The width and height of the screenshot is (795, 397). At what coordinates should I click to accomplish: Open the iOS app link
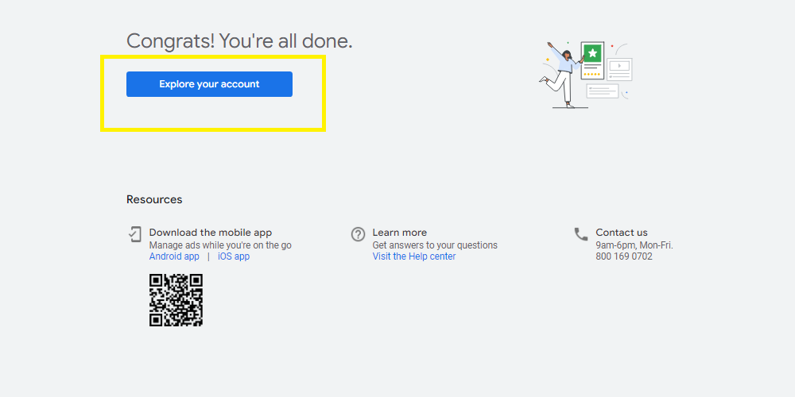pos(234,256)
